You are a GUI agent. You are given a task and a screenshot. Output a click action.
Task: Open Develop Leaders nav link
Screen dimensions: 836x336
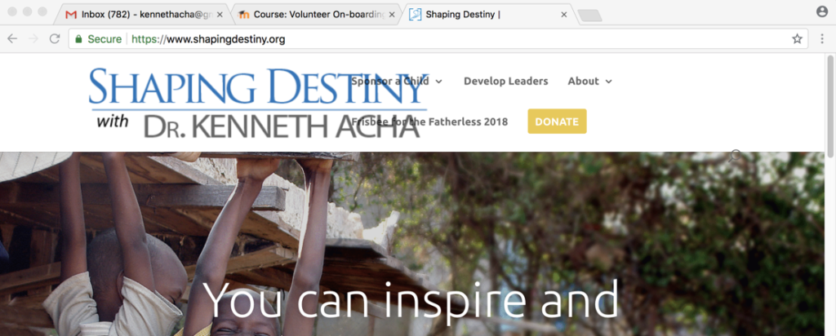coord(506,81)
